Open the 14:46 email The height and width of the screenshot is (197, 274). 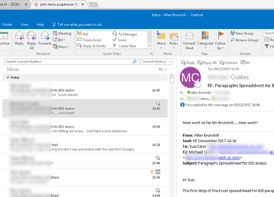[85, 192]
